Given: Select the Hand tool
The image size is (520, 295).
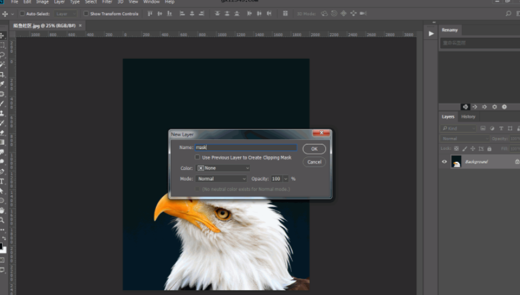Looking at the screenshot, I should [2, 211].
